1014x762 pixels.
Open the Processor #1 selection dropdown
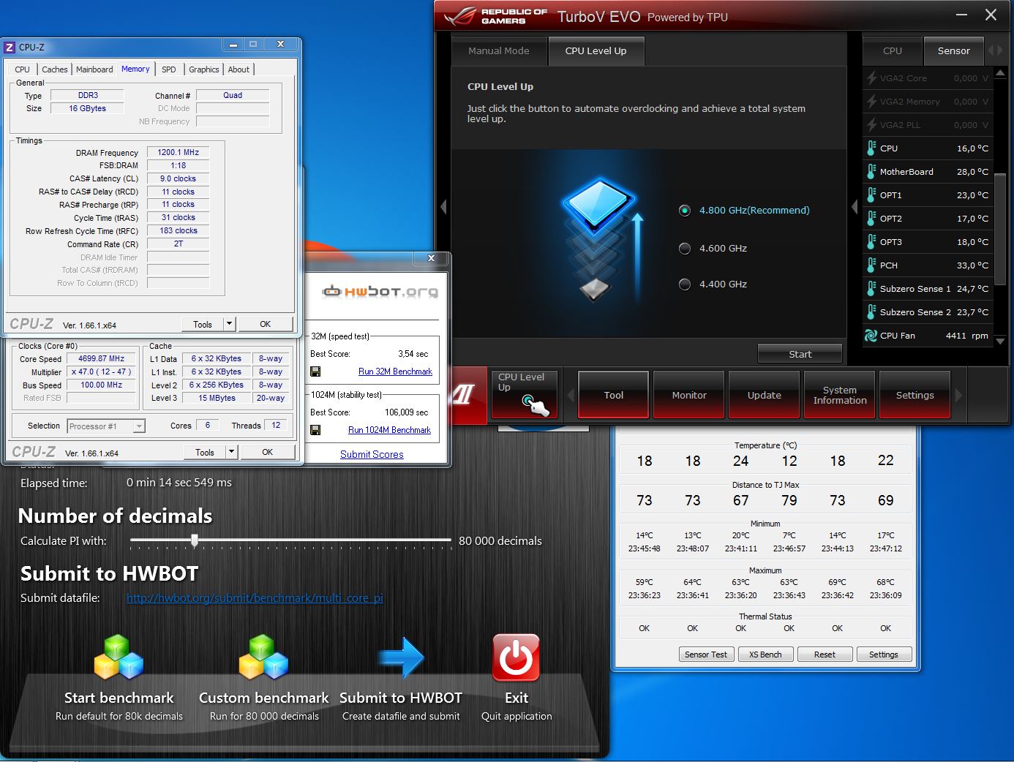pyautogui.click(x=140, y=426)
